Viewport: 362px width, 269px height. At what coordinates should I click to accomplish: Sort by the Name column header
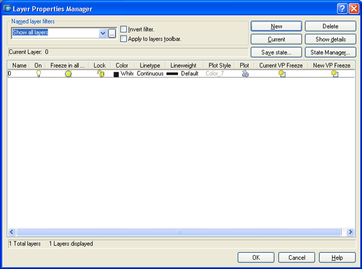click(x=19, y=65)
